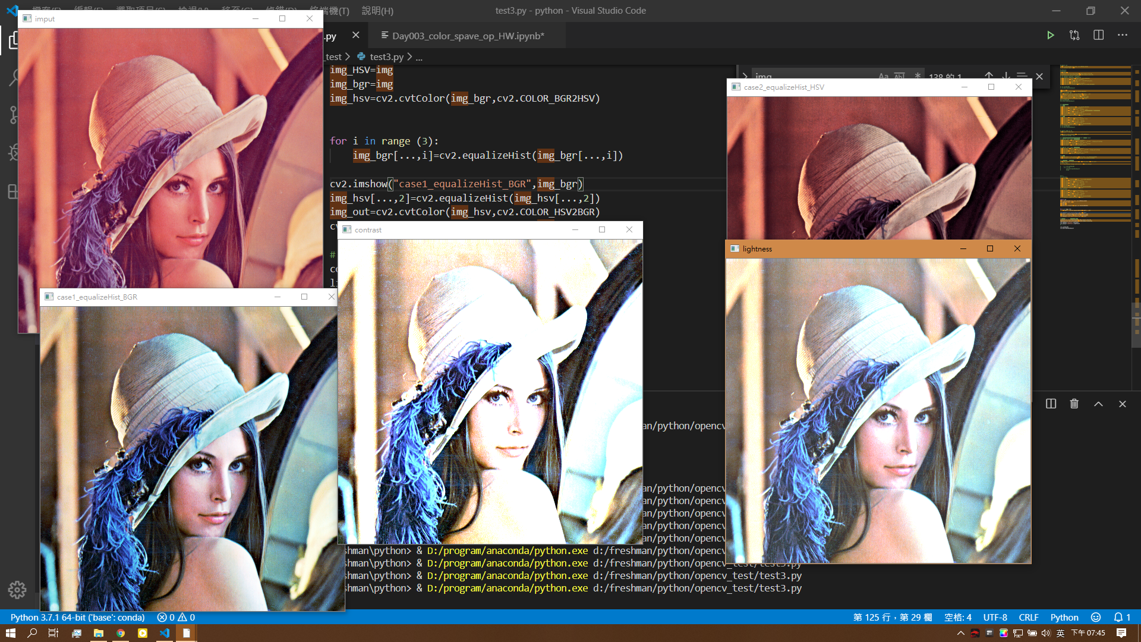
Task: Expand replace mode in the find widget
Action: (745, 76)
